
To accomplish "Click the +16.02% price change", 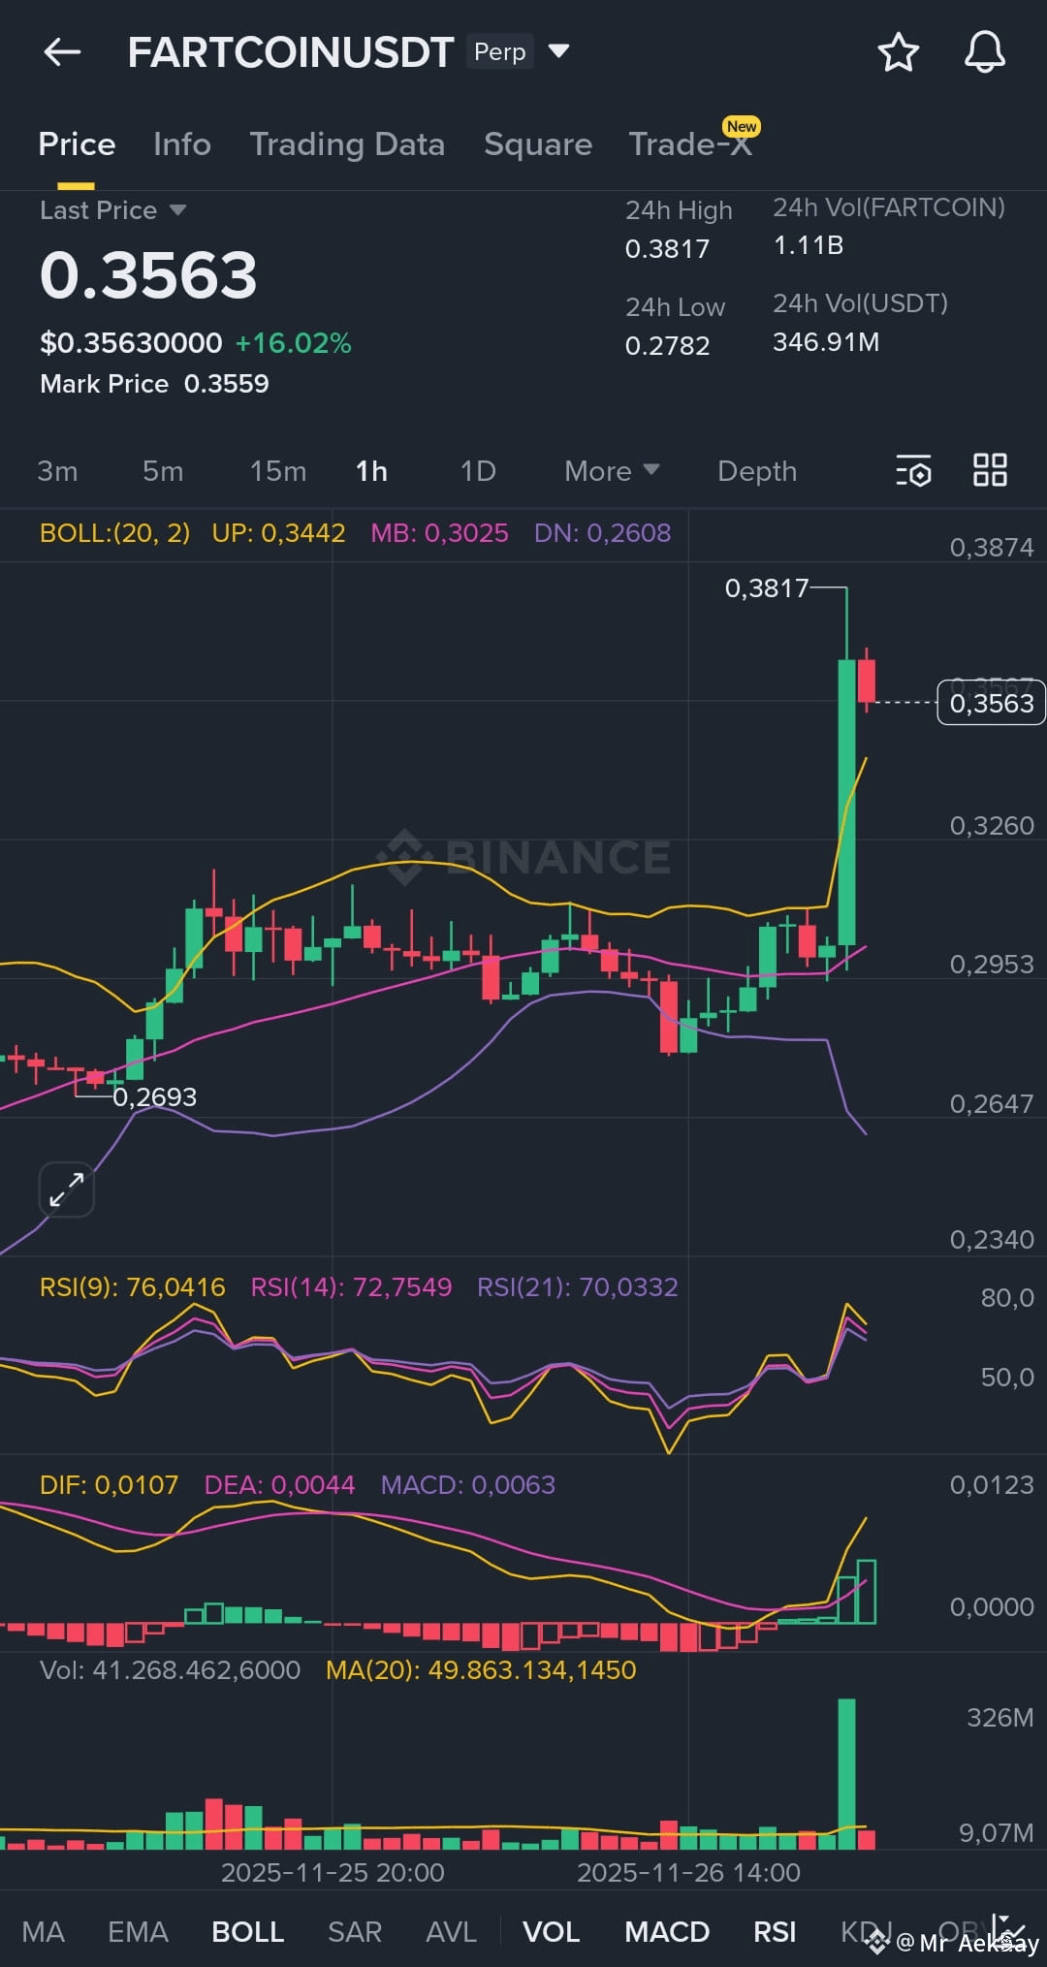I will point(293,343).
